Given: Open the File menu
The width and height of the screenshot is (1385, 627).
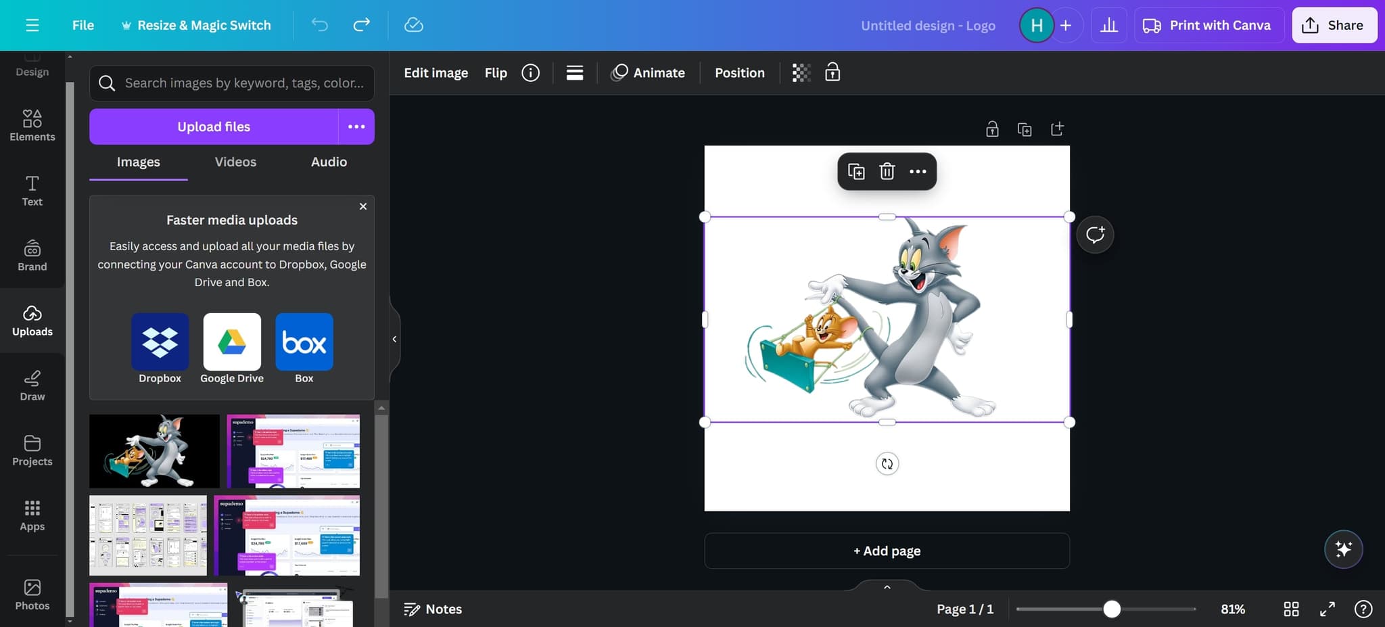Looking at the screenshot, I should pos(83,25).
